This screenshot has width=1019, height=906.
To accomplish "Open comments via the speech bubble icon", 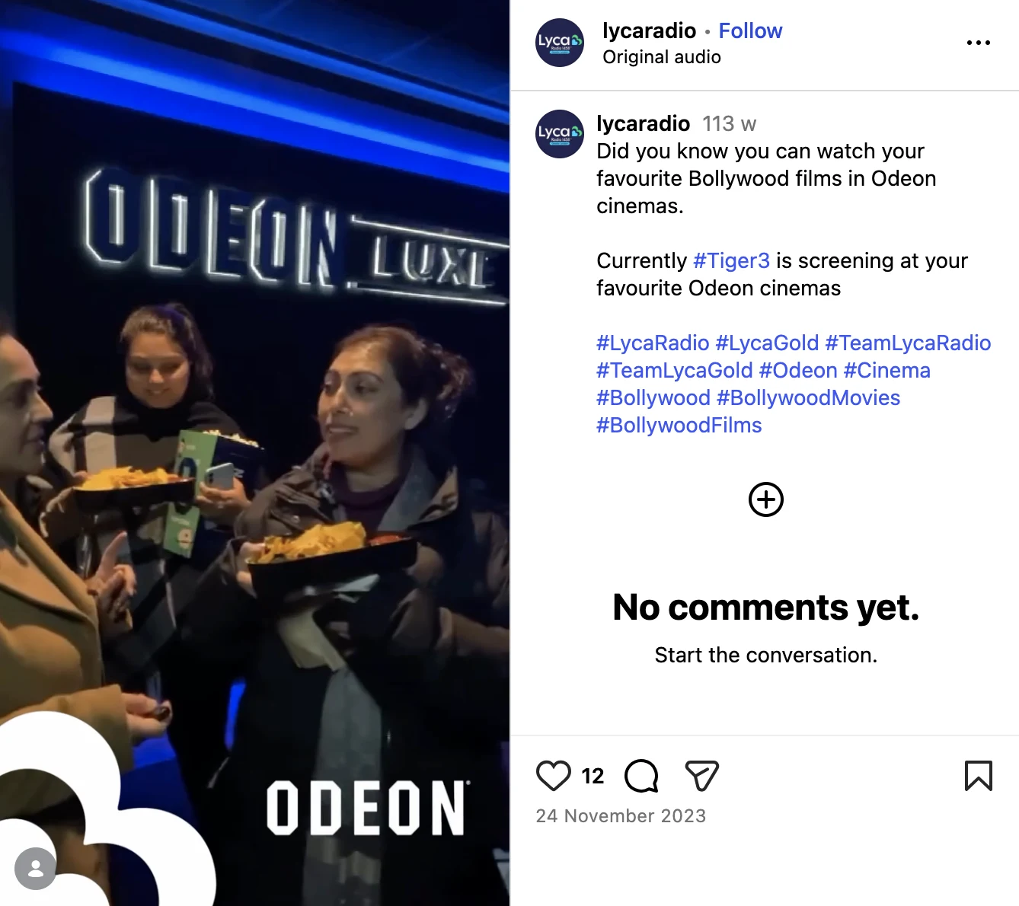I will pyautogui.click(x=641, y=776).
